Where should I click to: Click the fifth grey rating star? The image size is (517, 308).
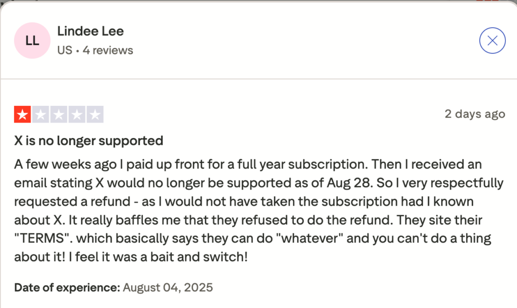pyautogui.click(x=95, y=115)
